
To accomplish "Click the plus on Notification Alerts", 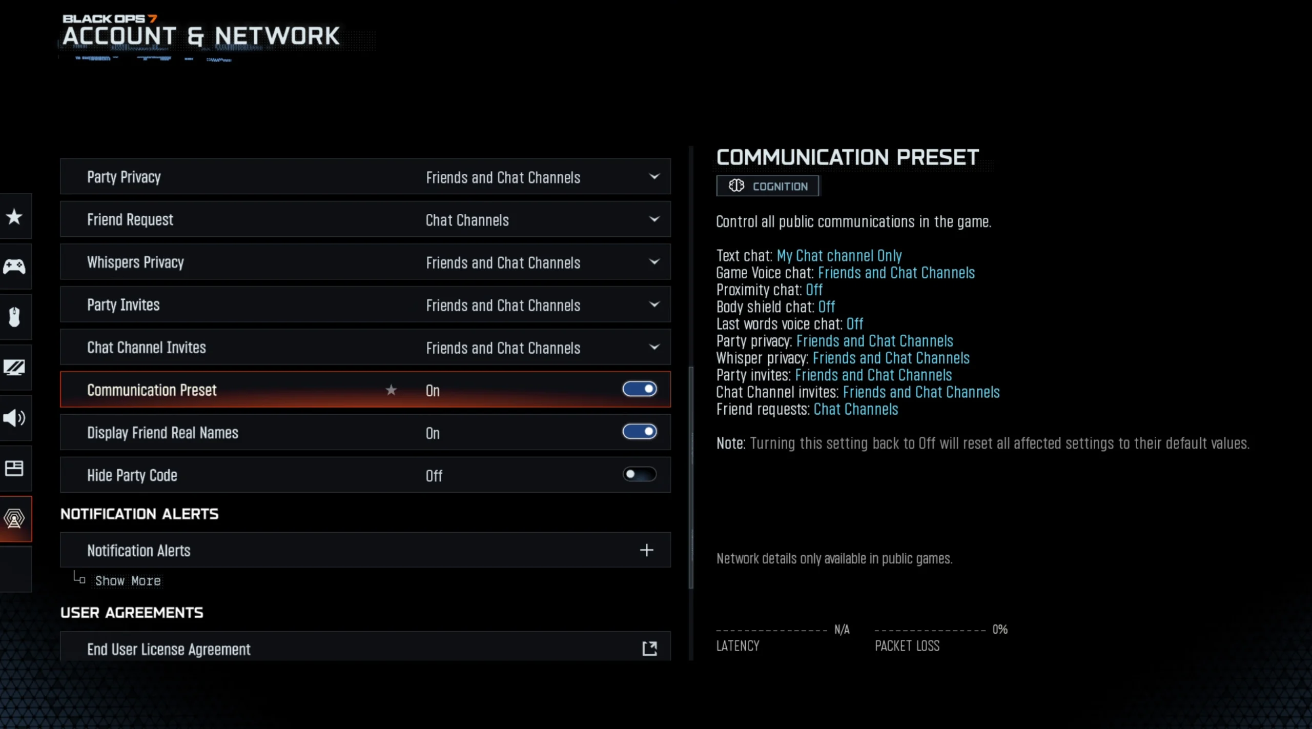I will (x=647, y=550).
